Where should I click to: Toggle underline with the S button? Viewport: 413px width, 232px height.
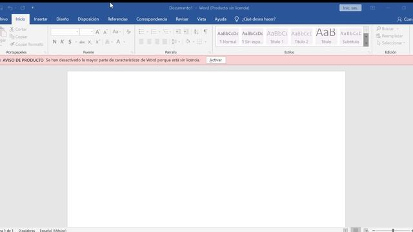(x=70, y=42)
